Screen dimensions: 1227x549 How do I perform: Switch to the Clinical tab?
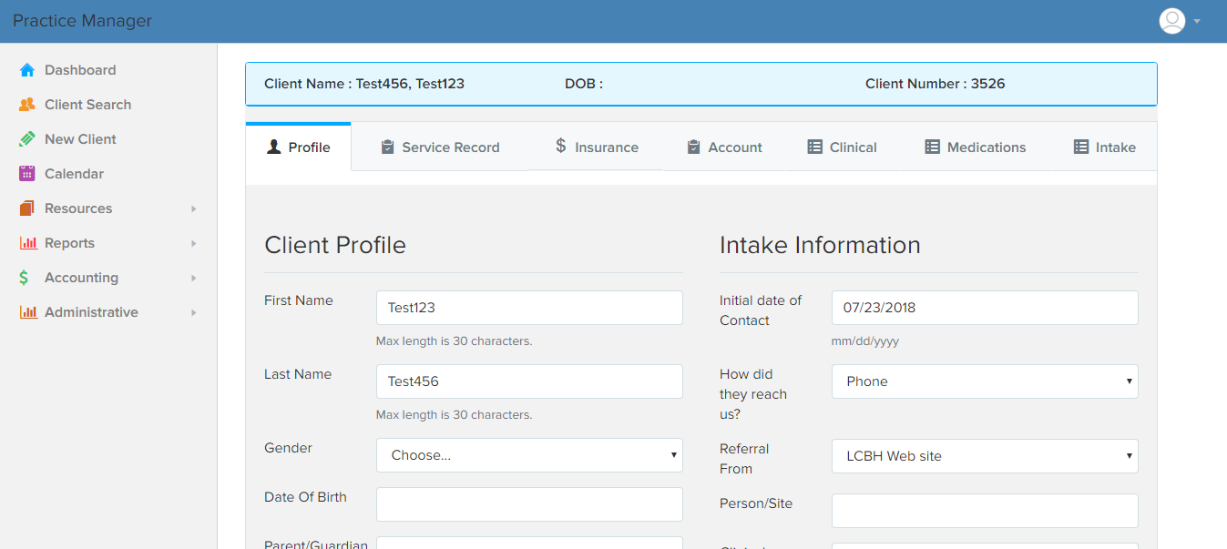tap(842, 147)
